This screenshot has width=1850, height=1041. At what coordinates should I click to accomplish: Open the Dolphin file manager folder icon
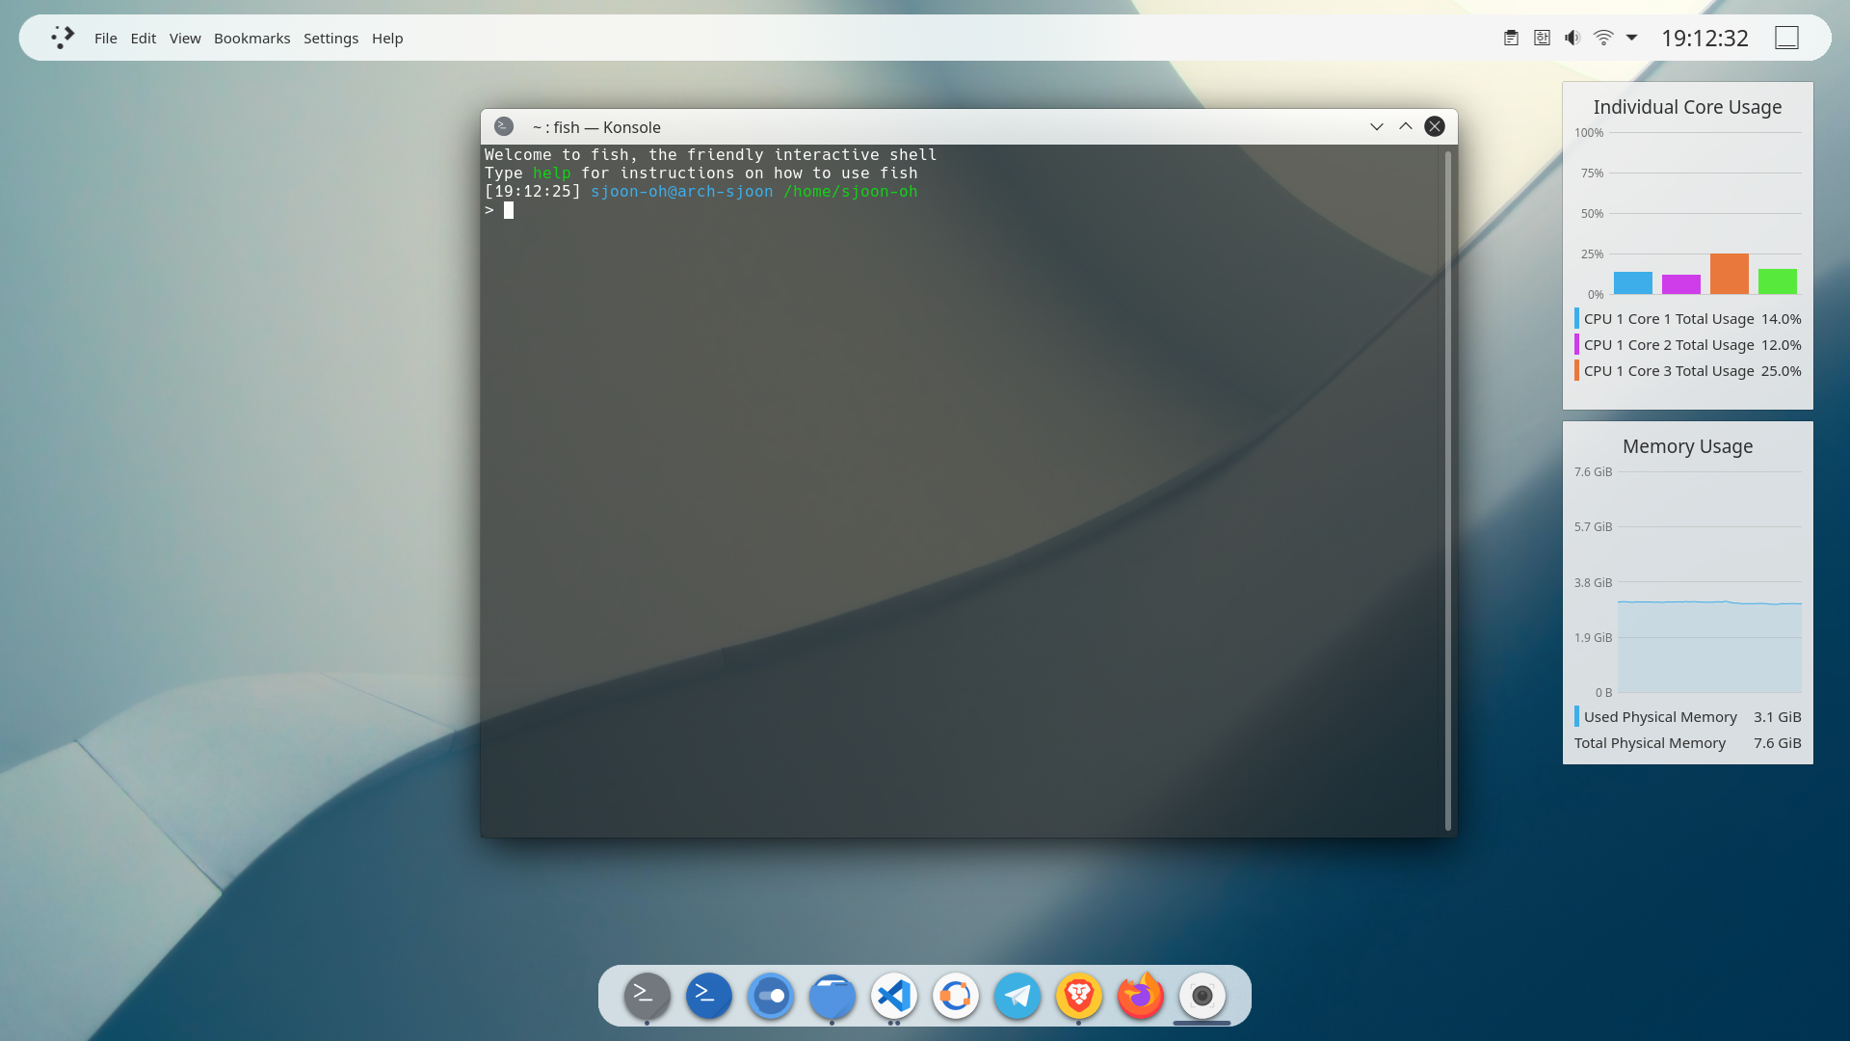click(x=832, y=996)
